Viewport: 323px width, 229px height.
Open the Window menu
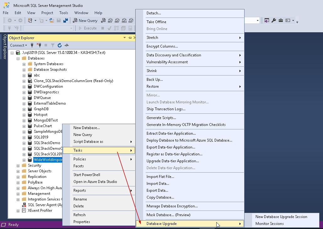coord(81,13)
